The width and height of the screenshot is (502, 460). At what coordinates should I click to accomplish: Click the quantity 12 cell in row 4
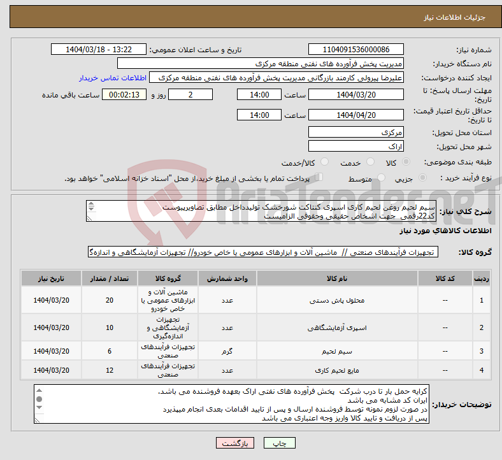(x=110, y=370)
